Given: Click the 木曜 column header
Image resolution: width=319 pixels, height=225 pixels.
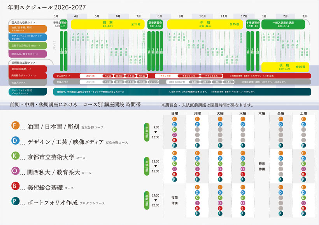Looking at the screenshot, I should click(x=262, y=113).
